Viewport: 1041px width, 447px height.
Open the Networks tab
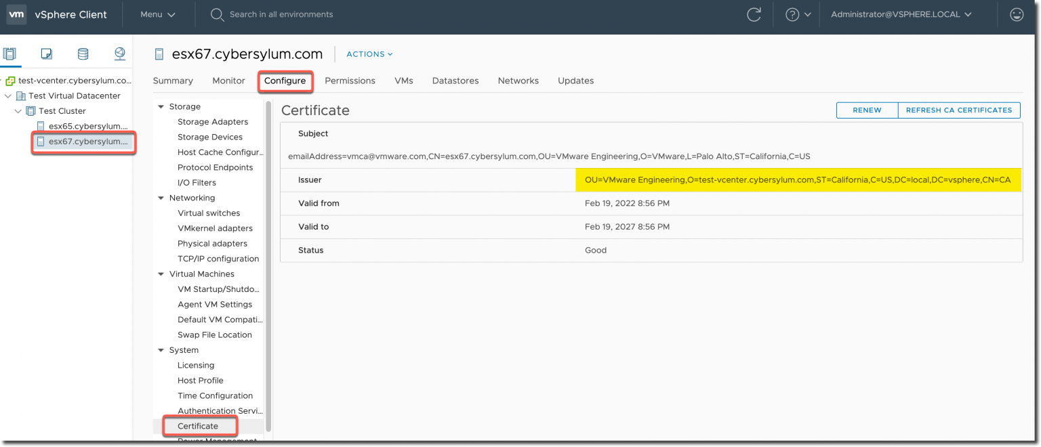click(x=518, y=81)
